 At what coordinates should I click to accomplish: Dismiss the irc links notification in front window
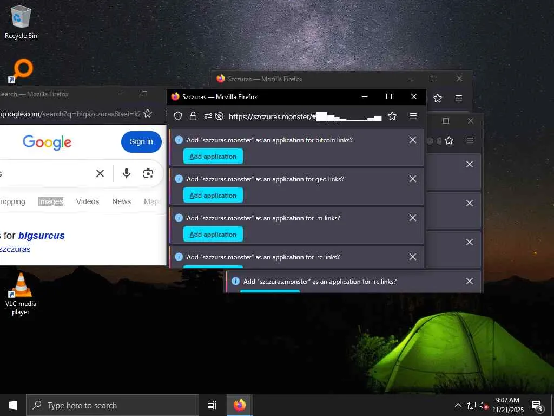413,257
